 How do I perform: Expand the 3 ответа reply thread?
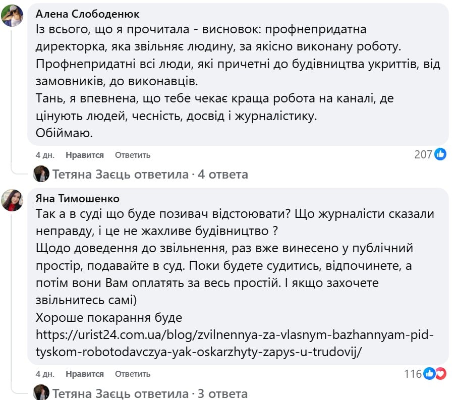pyautogui.click(x=149, y=393)
